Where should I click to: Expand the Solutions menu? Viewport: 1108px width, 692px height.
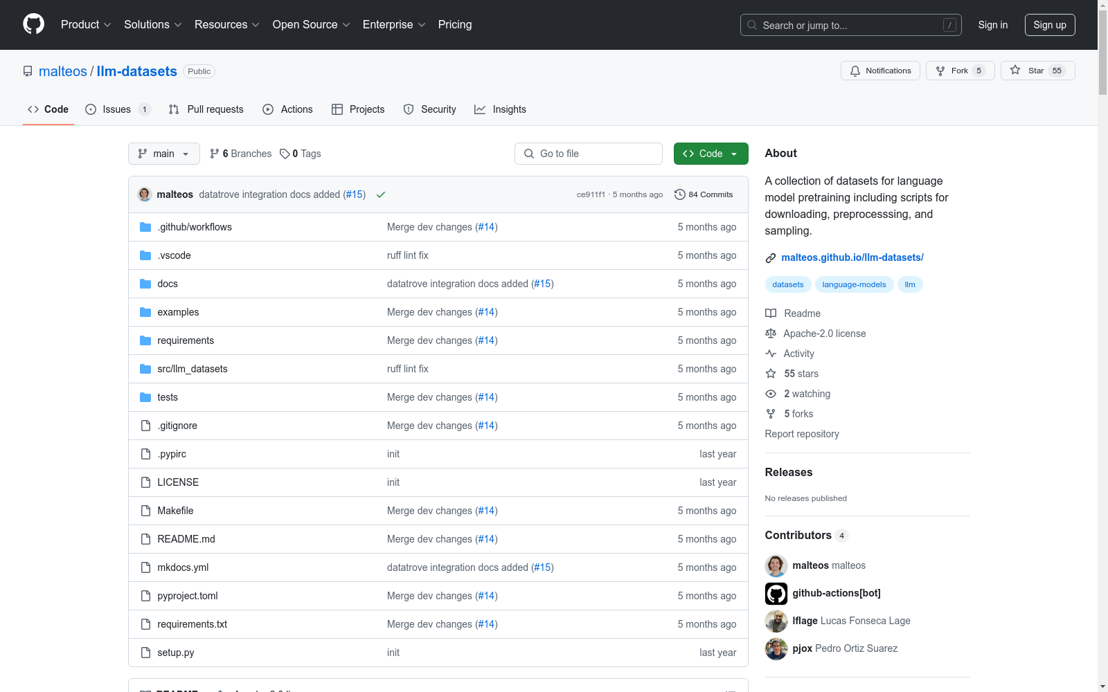(153, 25)
